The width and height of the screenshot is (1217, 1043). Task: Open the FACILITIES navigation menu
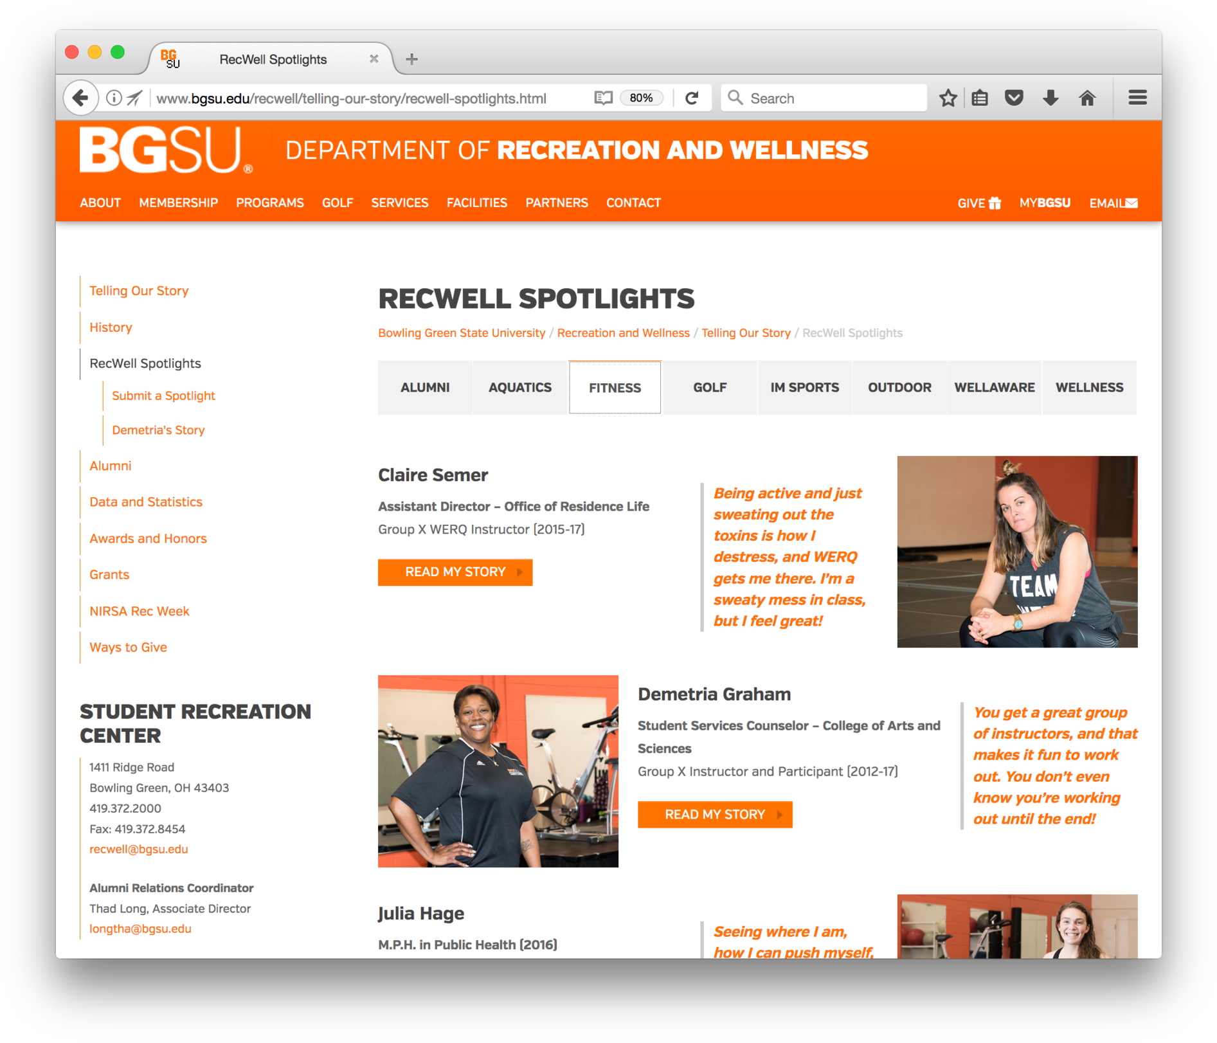[x=476, y=203]
